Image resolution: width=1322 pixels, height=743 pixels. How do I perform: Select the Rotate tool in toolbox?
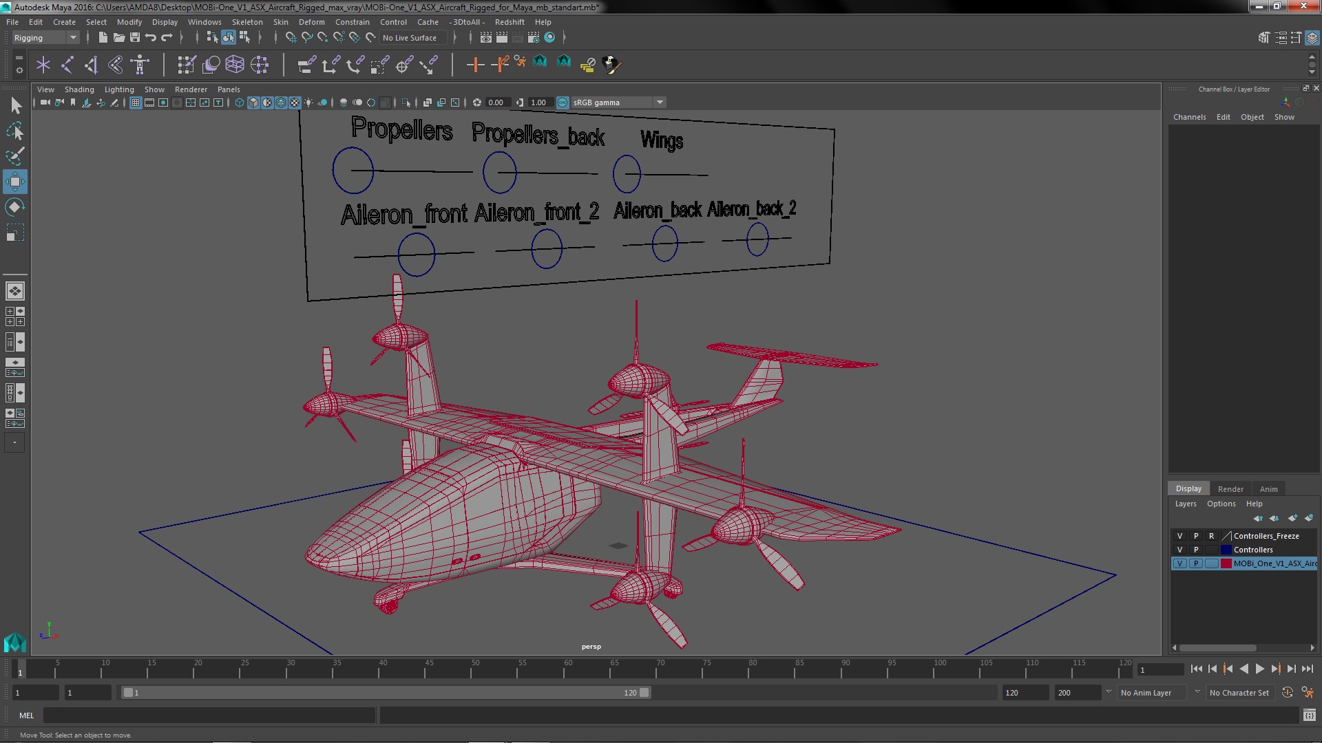pos(14,207)
